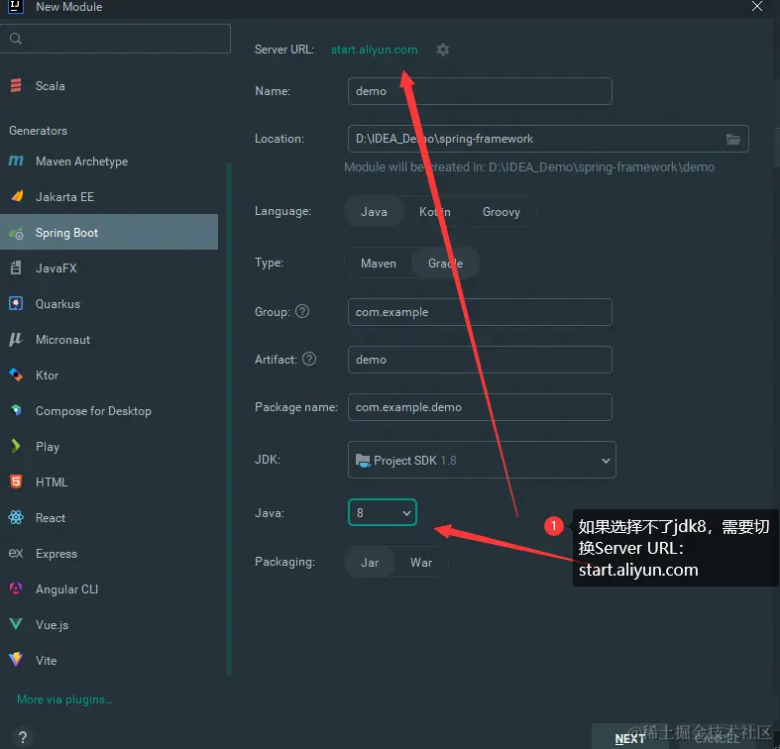
Task: Click the IntelliJ logo in title bar
Action: [16, 7]
